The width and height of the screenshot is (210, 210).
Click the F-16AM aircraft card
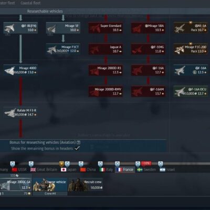[x=148, y=91]
